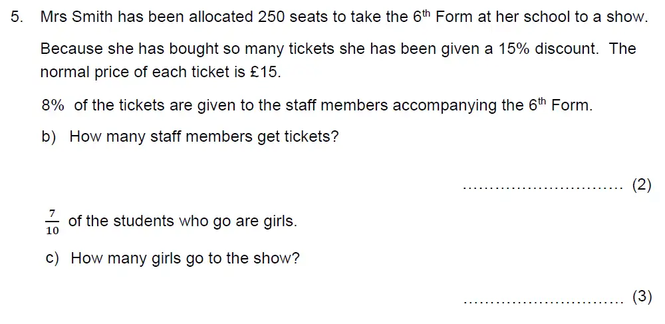Click the 7/10 fraction
Viewport: 665px width, 324px height.
53,222
